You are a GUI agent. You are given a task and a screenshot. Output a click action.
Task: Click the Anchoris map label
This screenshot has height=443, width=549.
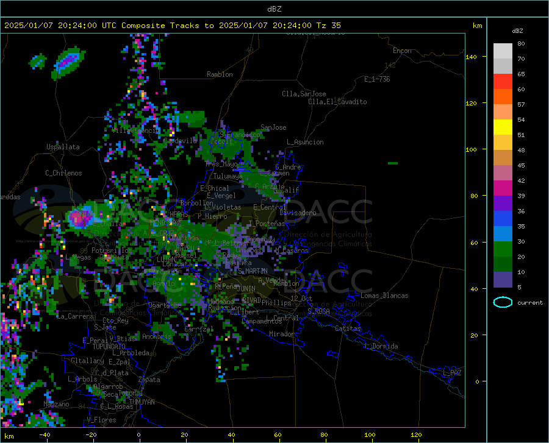pos(157,336)
